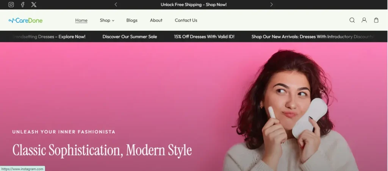Open the Blogs page
Screen dimensions: 388x171
(132, 20)
